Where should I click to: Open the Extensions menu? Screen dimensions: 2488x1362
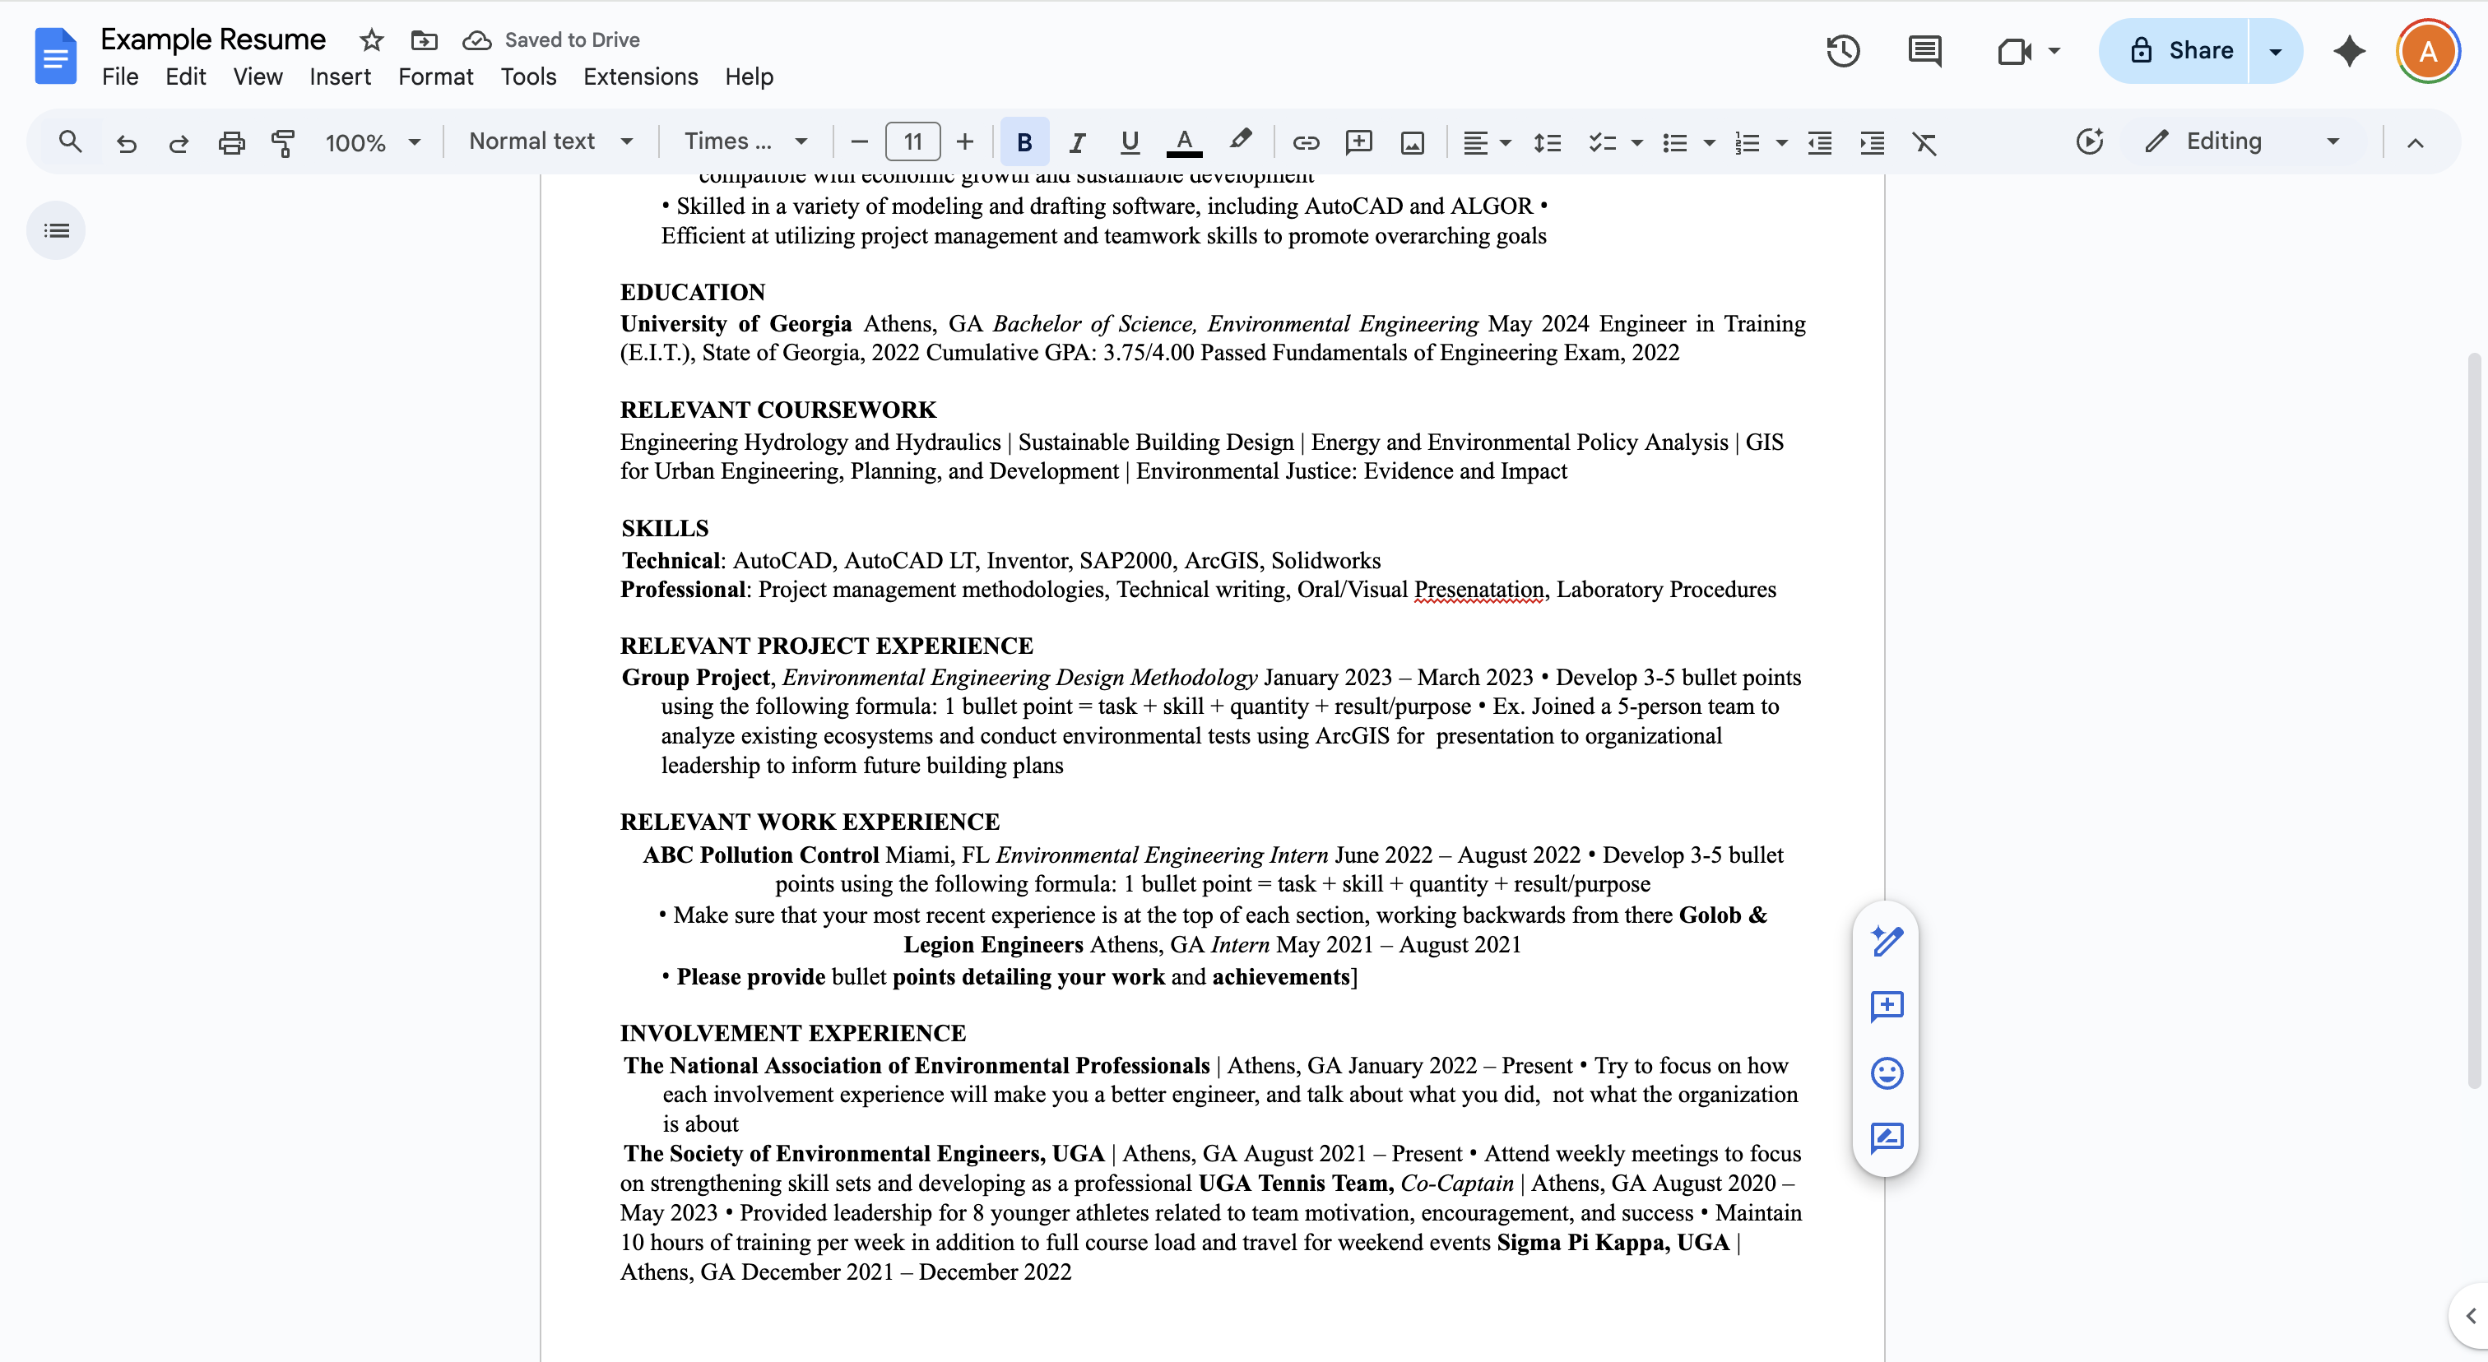click(640, 76)
